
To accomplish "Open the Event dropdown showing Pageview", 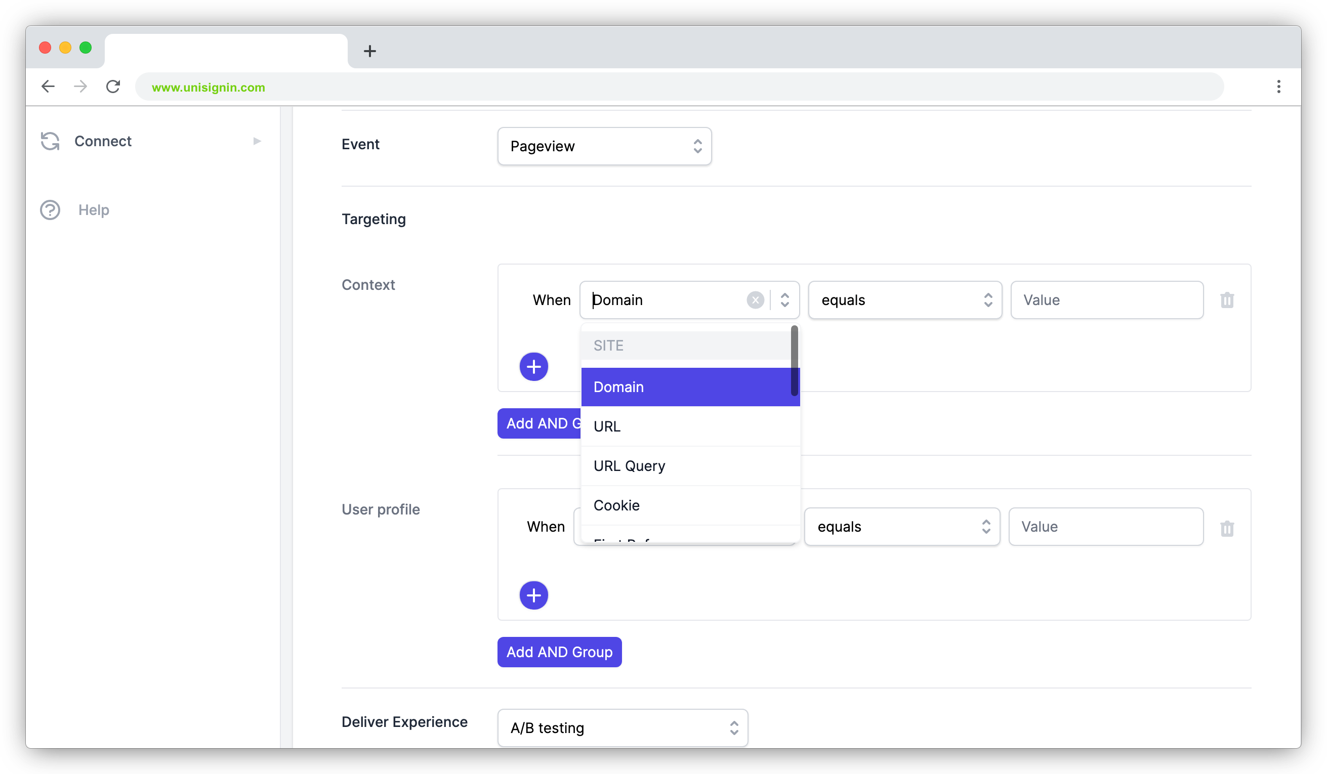I will [604, 146].
